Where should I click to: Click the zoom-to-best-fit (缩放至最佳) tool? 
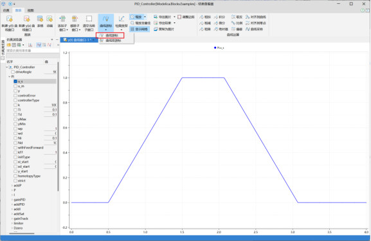coord(140,23)
